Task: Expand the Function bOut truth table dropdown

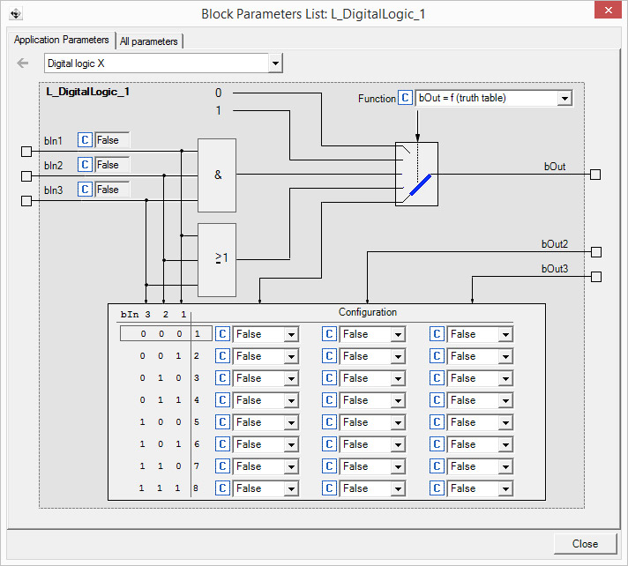Action: click(x=564, y=99)
